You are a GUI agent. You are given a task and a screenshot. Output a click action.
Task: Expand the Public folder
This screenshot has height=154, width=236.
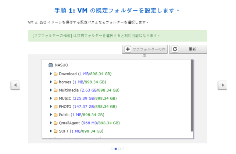51,115
